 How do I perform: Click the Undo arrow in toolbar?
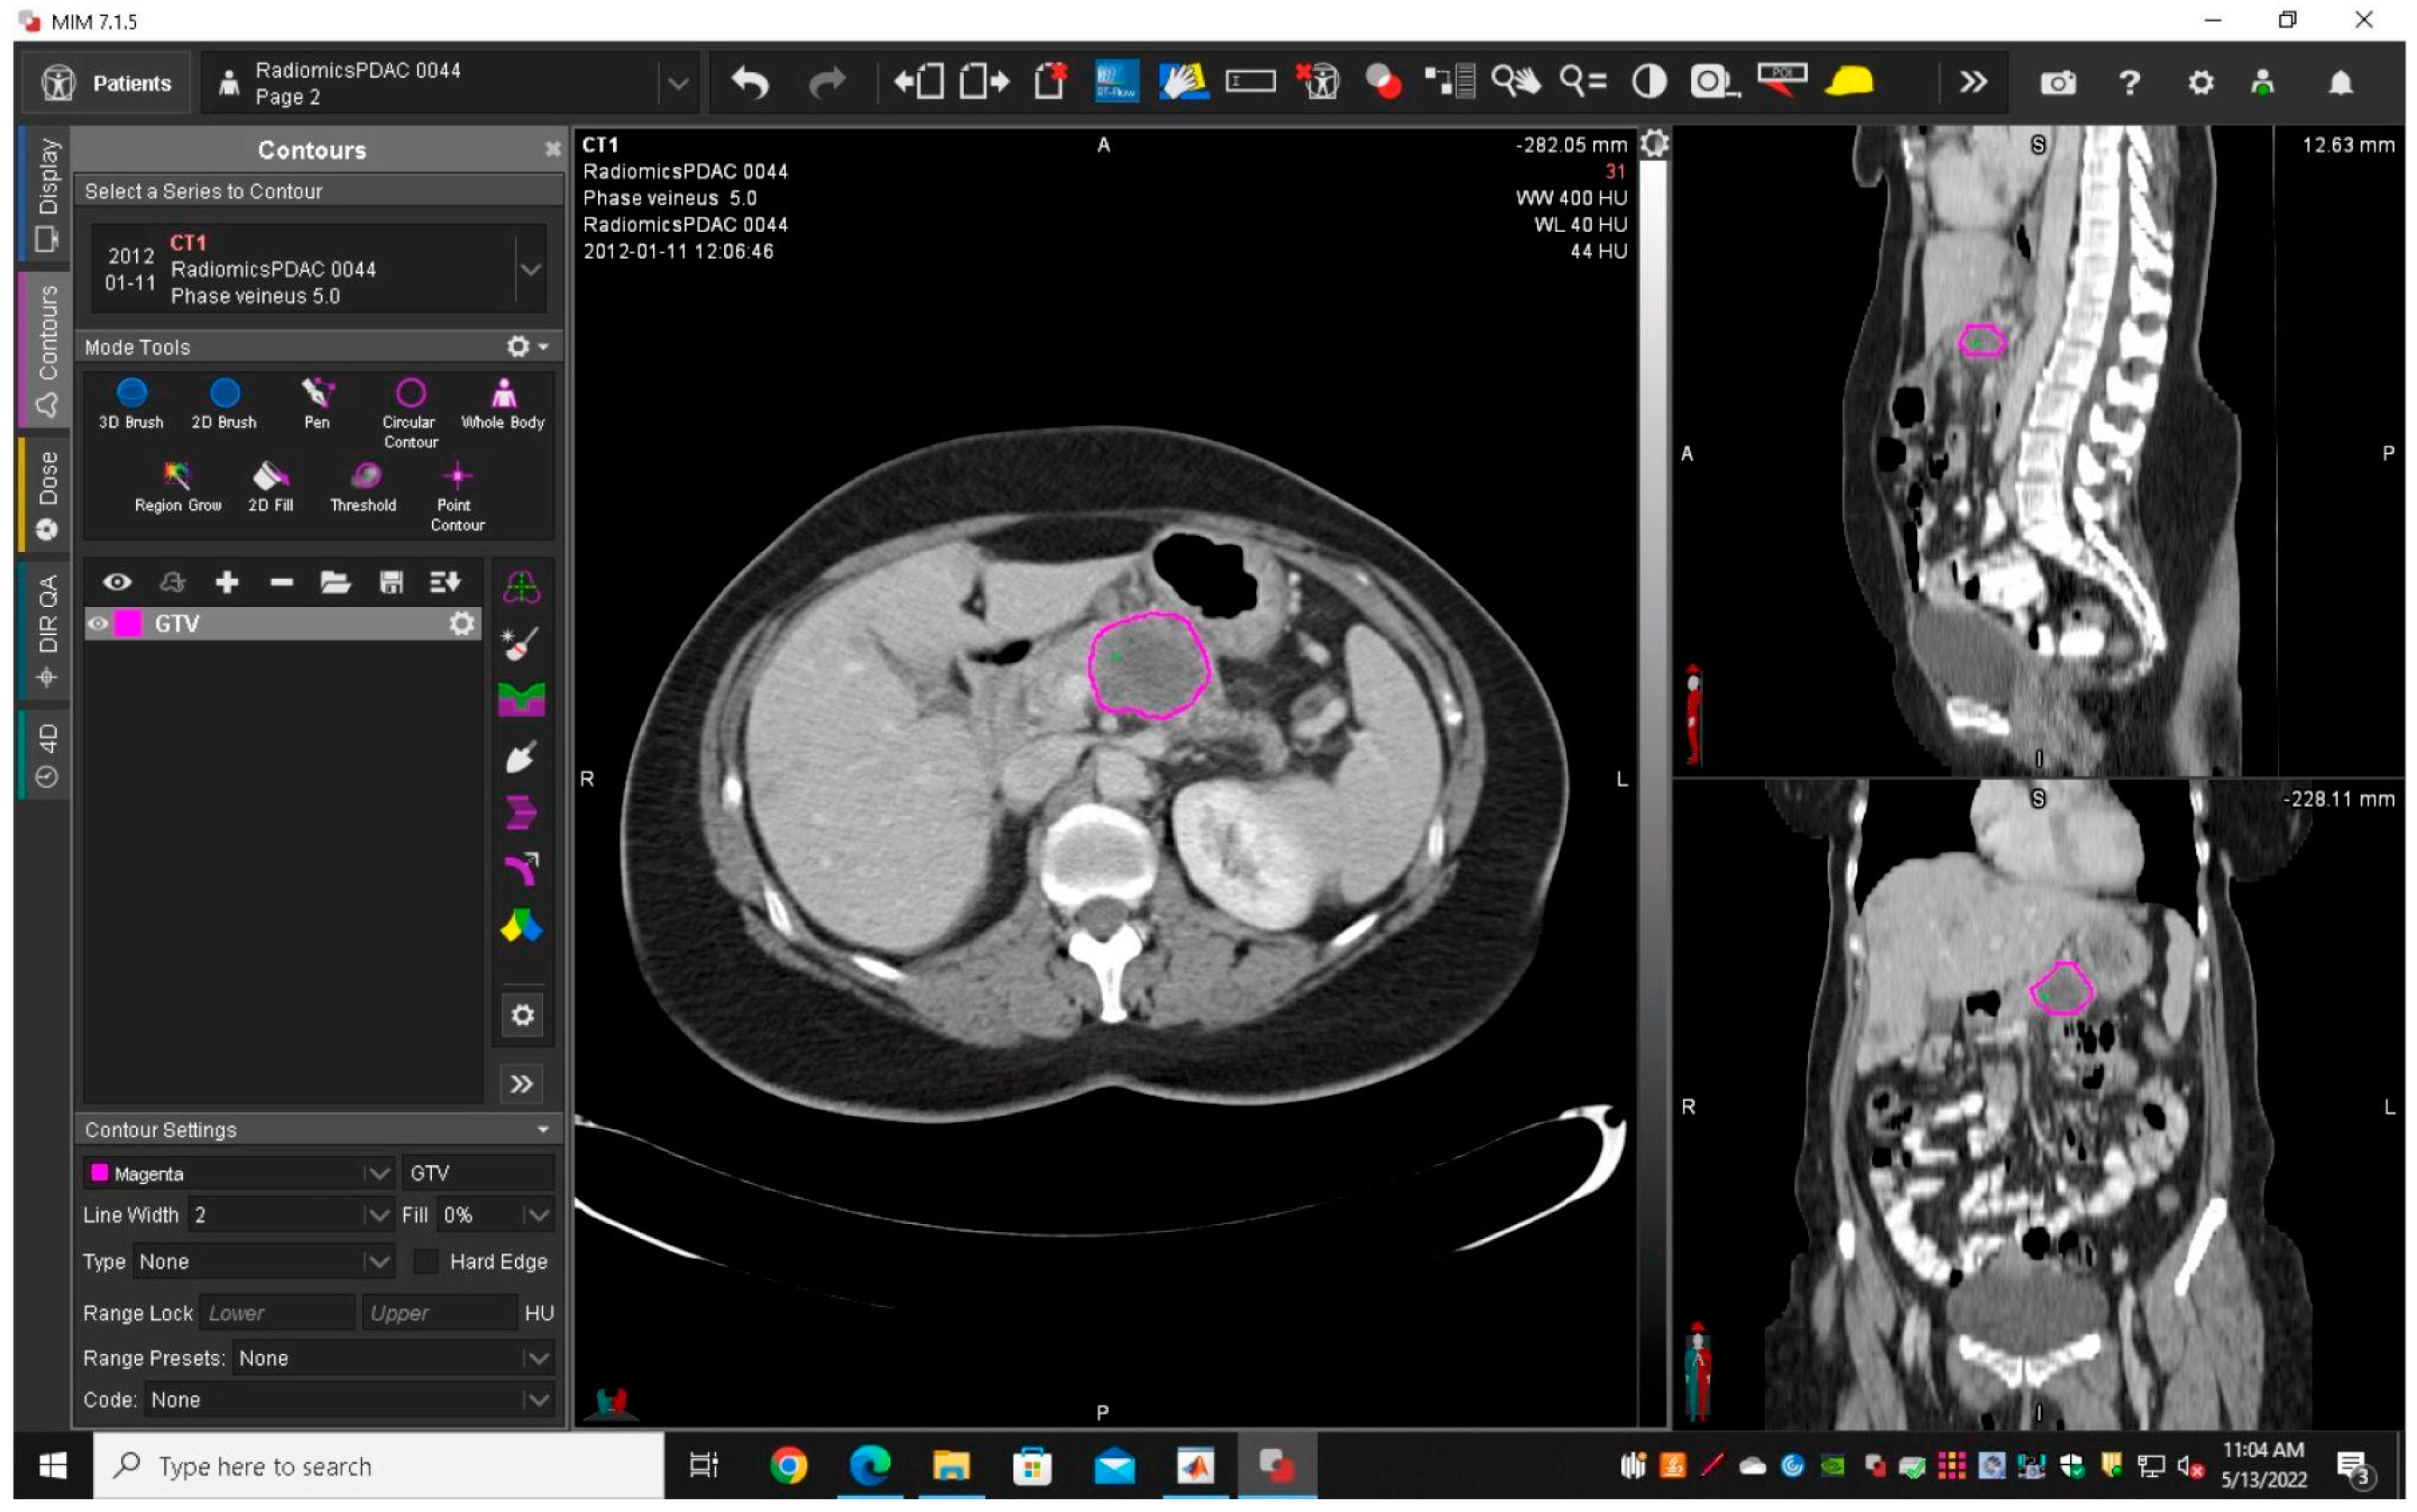pyautogui.click(x=751, y=82)
